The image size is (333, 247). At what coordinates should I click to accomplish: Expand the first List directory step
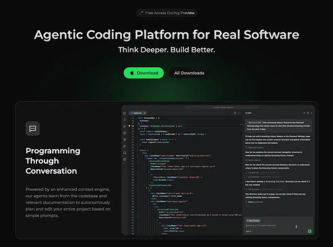tap(261, 173)
